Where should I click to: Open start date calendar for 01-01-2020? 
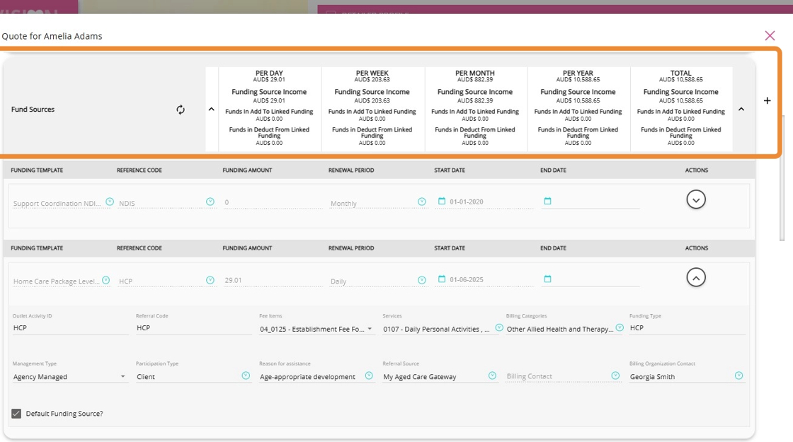(x=442, y=201)
